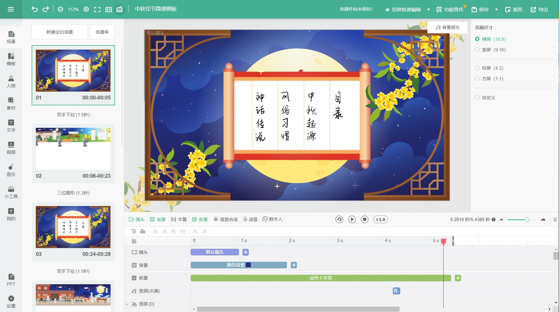The width and height of the screenshot is (559, 312).
Task: Open the 视频 video panel
Action: 11,148
